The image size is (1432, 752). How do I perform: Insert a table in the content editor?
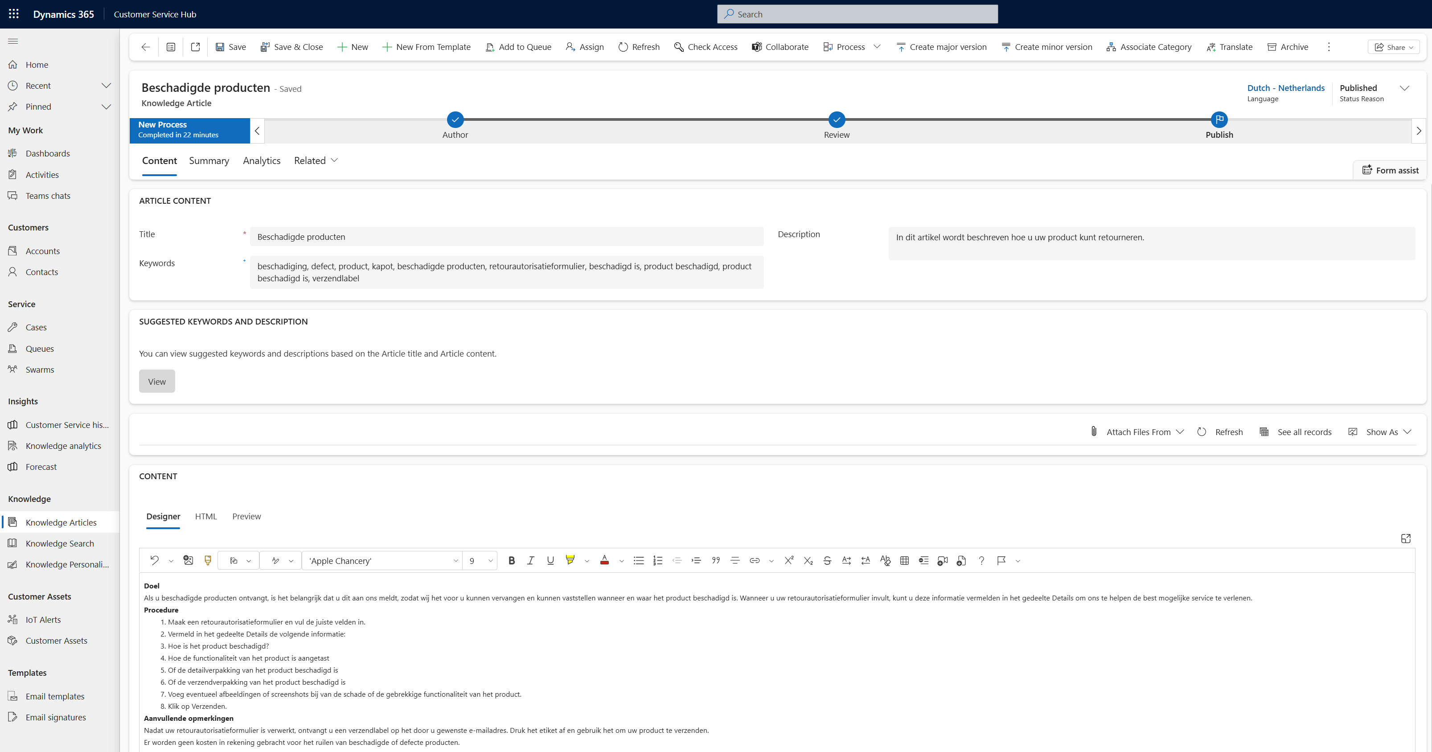[x=904, y=560]
